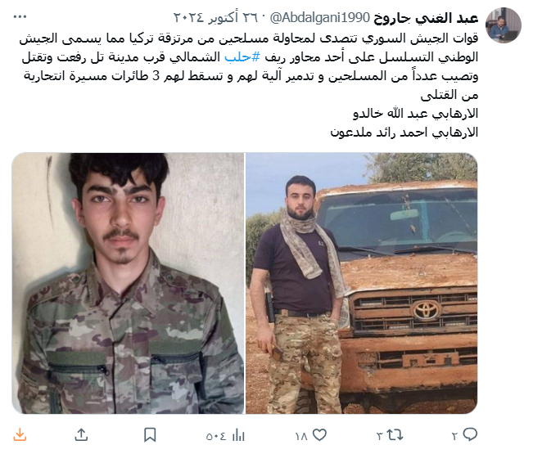The width and height of the screenshot is (533, 454).
Task: Open the @Abdalgani1990 handle link
Action: [x=320, y=18]
